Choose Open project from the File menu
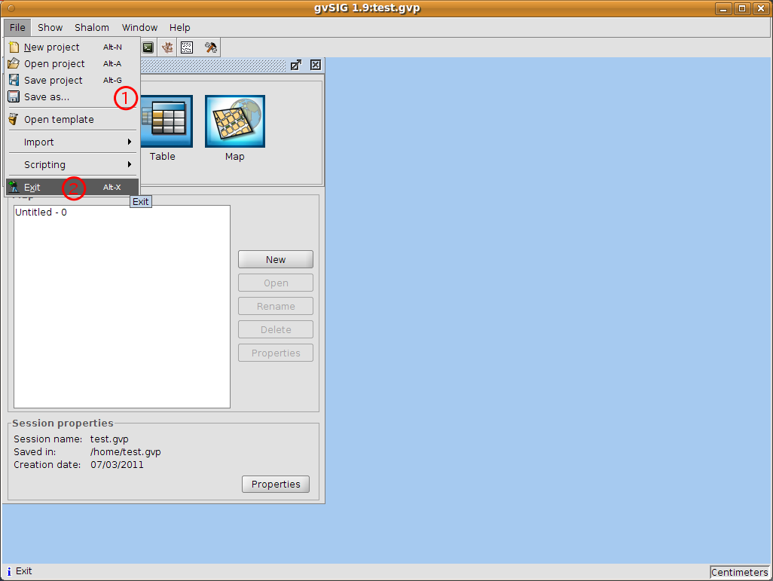Viewport: 773px width, 581px height. pos(54,63)
